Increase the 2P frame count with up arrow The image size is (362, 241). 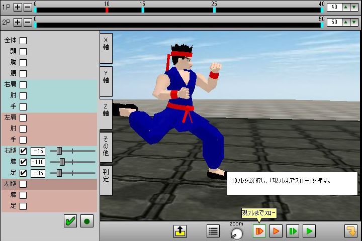(x=345, y=23)
